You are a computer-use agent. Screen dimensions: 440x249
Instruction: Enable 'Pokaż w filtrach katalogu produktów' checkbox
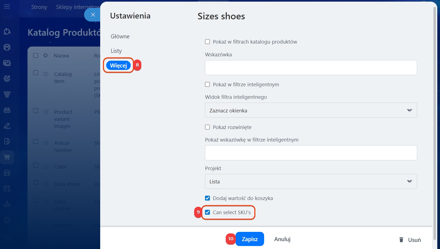(207, 42)
